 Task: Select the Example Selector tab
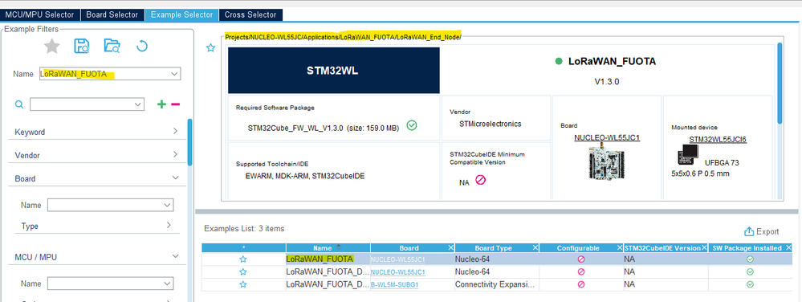pos(181,14)
